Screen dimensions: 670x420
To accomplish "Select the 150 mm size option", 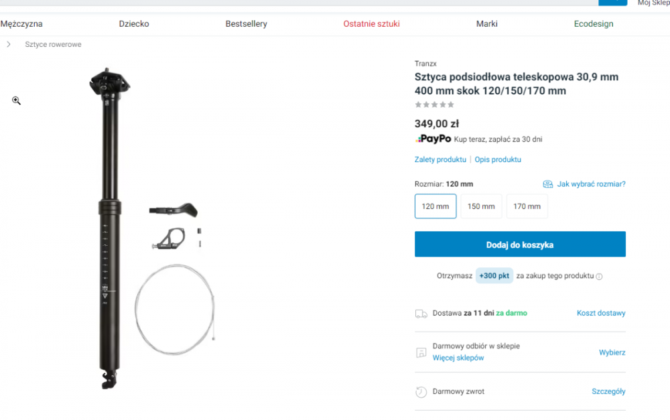I will coord(481,206).
